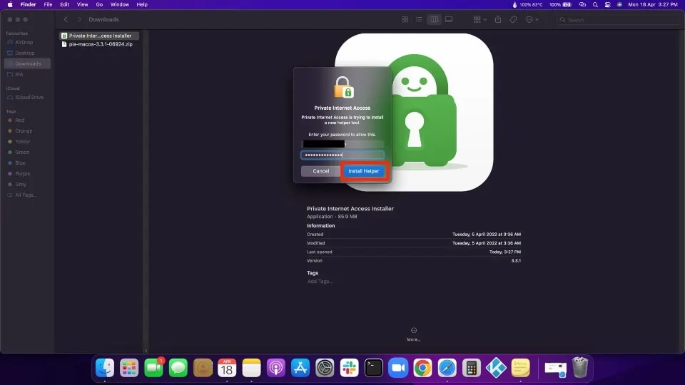This screenshot has width=685, height=385.
Task: Open Launchpad from the Dock
Action: coord(129,368)
